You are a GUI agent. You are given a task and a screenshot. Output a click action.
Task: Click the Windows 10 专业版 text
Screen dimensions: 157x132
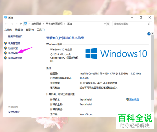coord(61,50)
